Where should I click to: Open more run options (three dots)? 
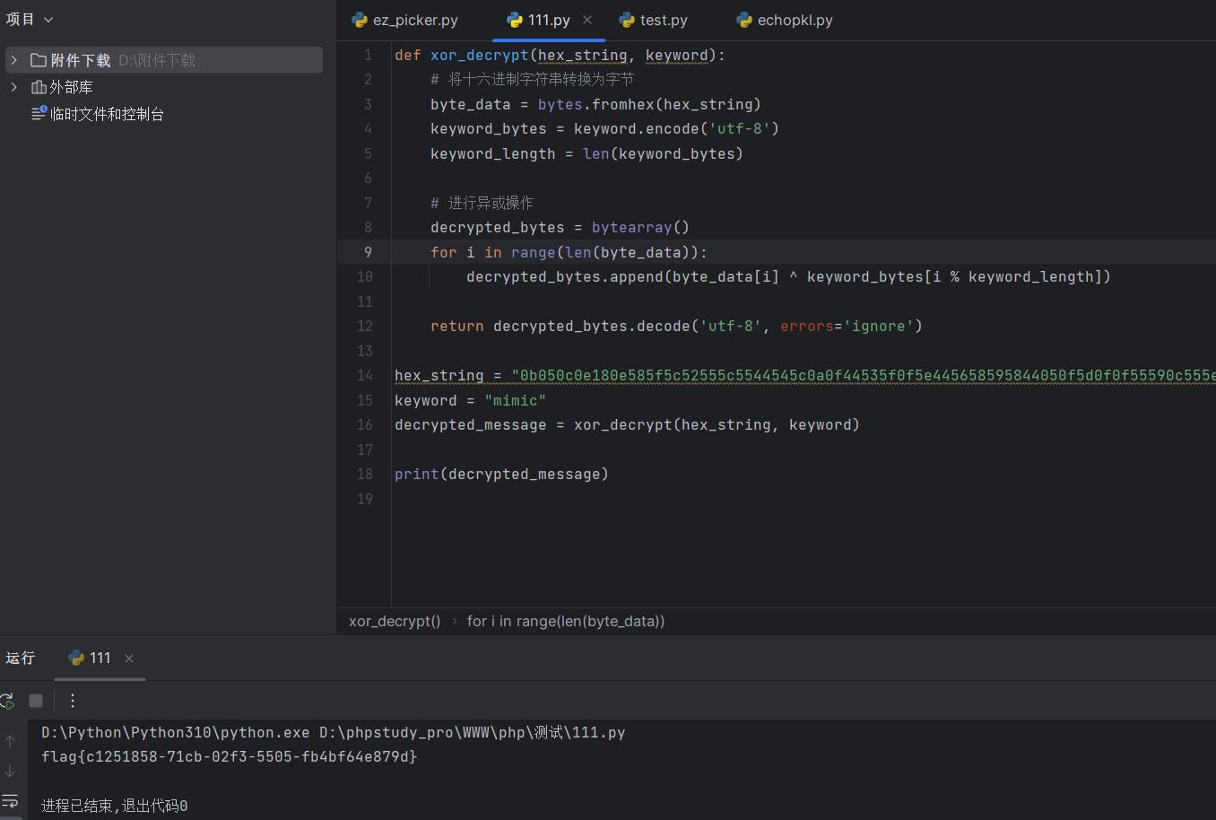[73, 701]
